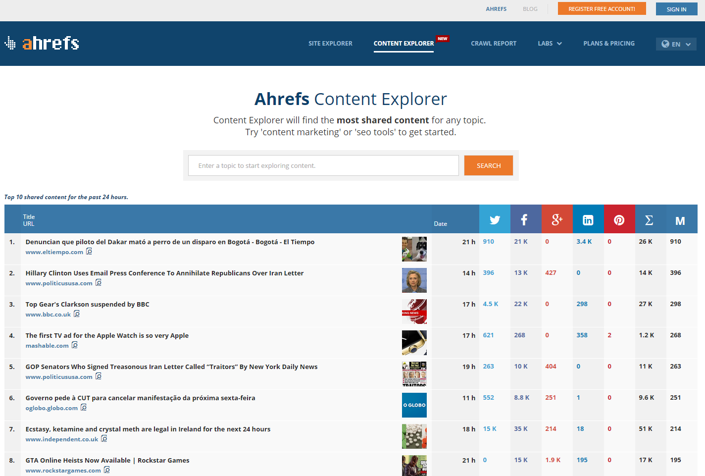Click magnifier icon next to www.rockstargames.com

point(107,470)
